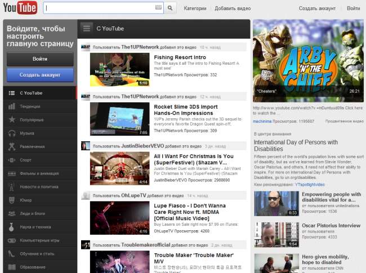
Task: Click the Новости и политика icon
Action: click(x=11, y=187)
